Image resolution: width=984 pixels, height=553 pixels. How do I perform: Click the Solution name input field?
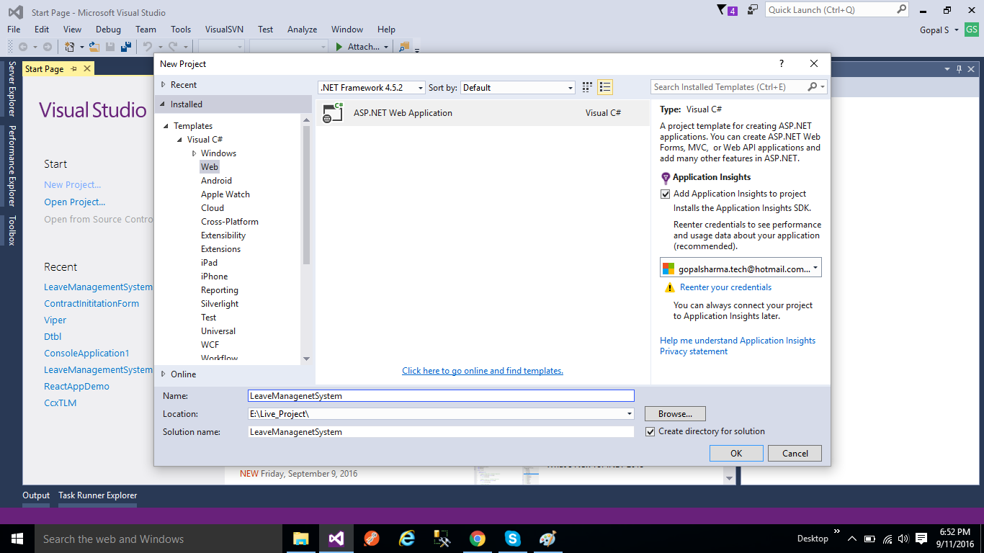(441, 432)
